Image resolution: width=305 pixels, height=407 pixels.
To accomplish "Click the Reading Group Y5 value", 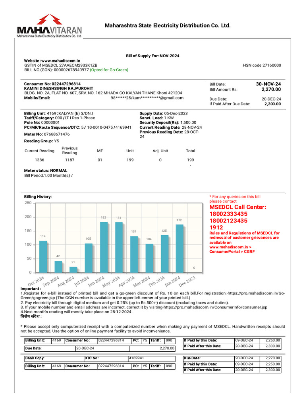I will click(x=56, y=141).
